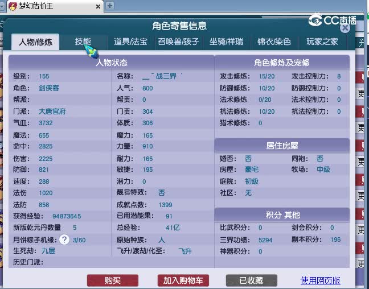
Task: Click the 加入购物车 button
Action: point(183,280)
